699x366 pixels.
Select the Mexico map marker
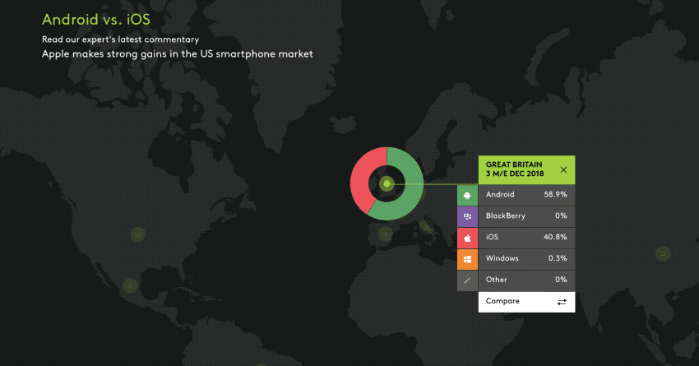pos(131,285)
